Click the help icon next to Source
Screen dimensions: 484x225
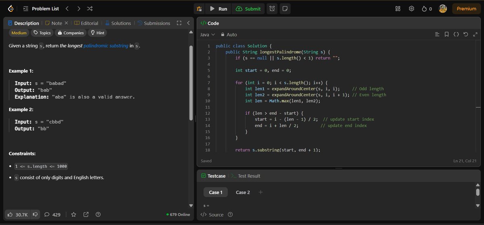[230, 215]
